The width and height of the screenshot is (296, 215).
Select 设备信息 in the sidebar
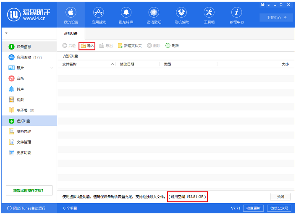(29, 47)
